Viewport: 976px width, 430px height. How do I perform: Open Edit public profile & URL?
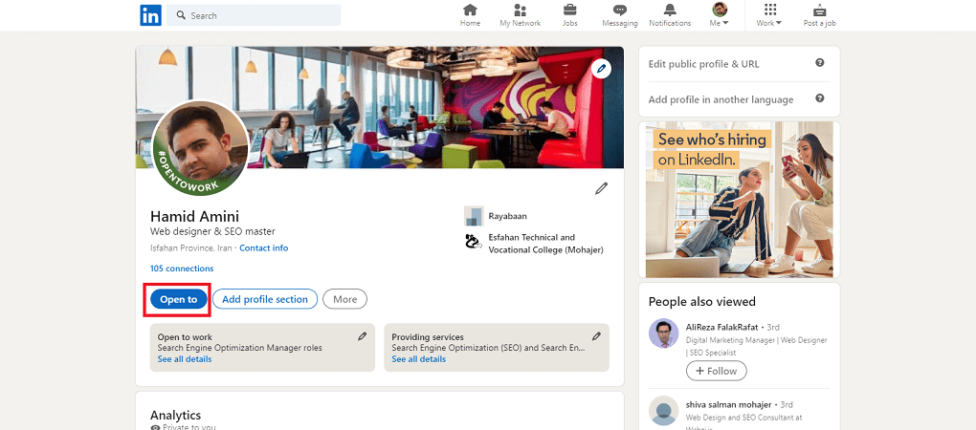tap(704, 64)
